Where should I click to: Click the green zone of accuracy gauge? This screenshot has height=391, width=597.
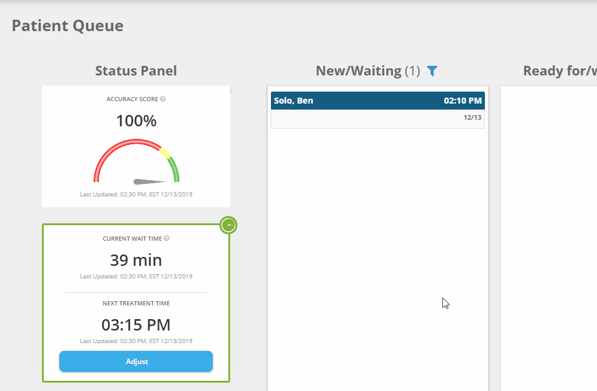click(174, 169)
